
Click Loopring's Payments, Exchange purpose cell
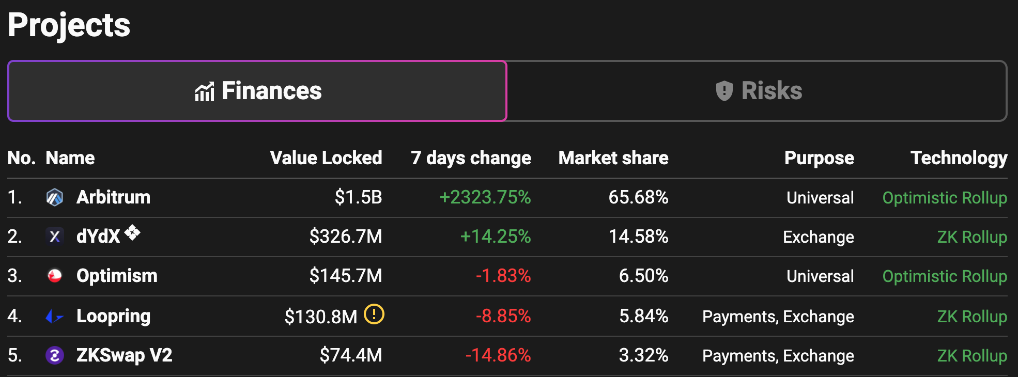click(x=778, y=316)
